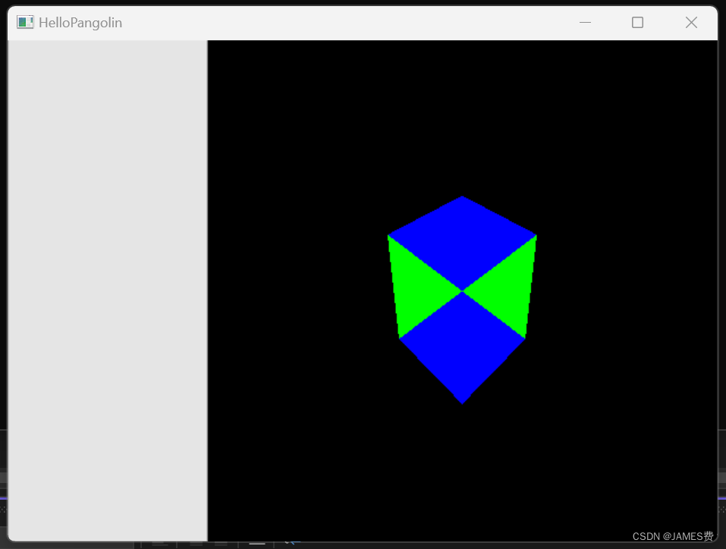Click the cube's center vertex point
The height and width of the screenshot is (549, 726).
[x=462, y=290]
